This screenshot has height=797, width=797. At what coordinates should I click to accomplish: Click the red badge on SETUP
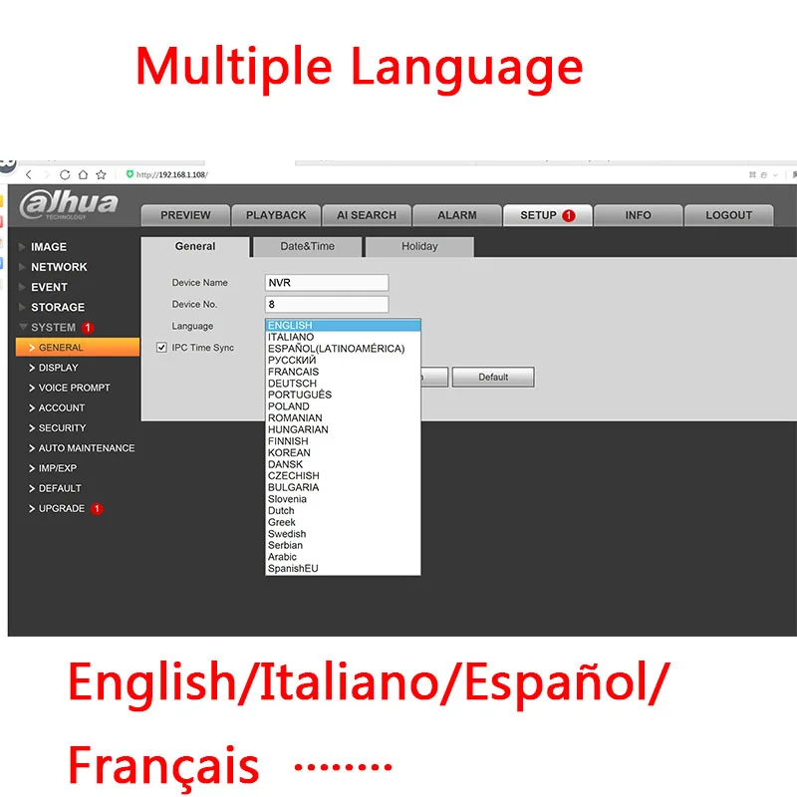569,215
